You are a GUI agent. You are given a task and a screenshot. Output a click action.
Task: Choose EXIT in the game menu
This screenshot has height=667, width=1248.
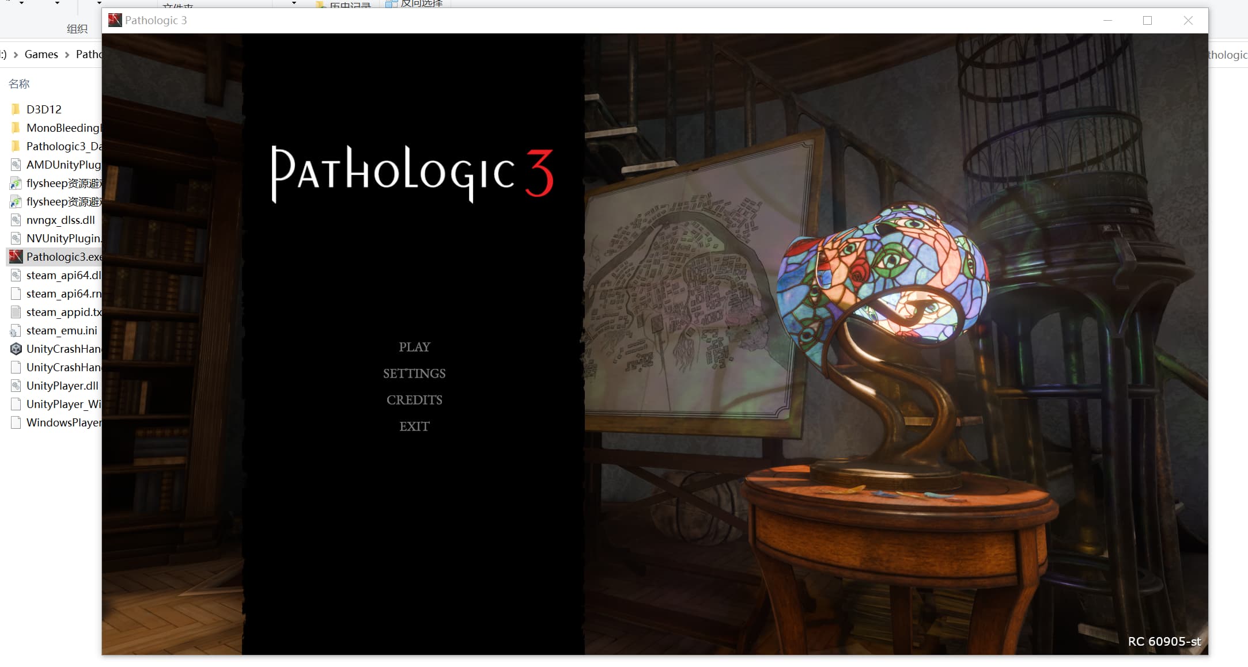[x=414, y=426]
